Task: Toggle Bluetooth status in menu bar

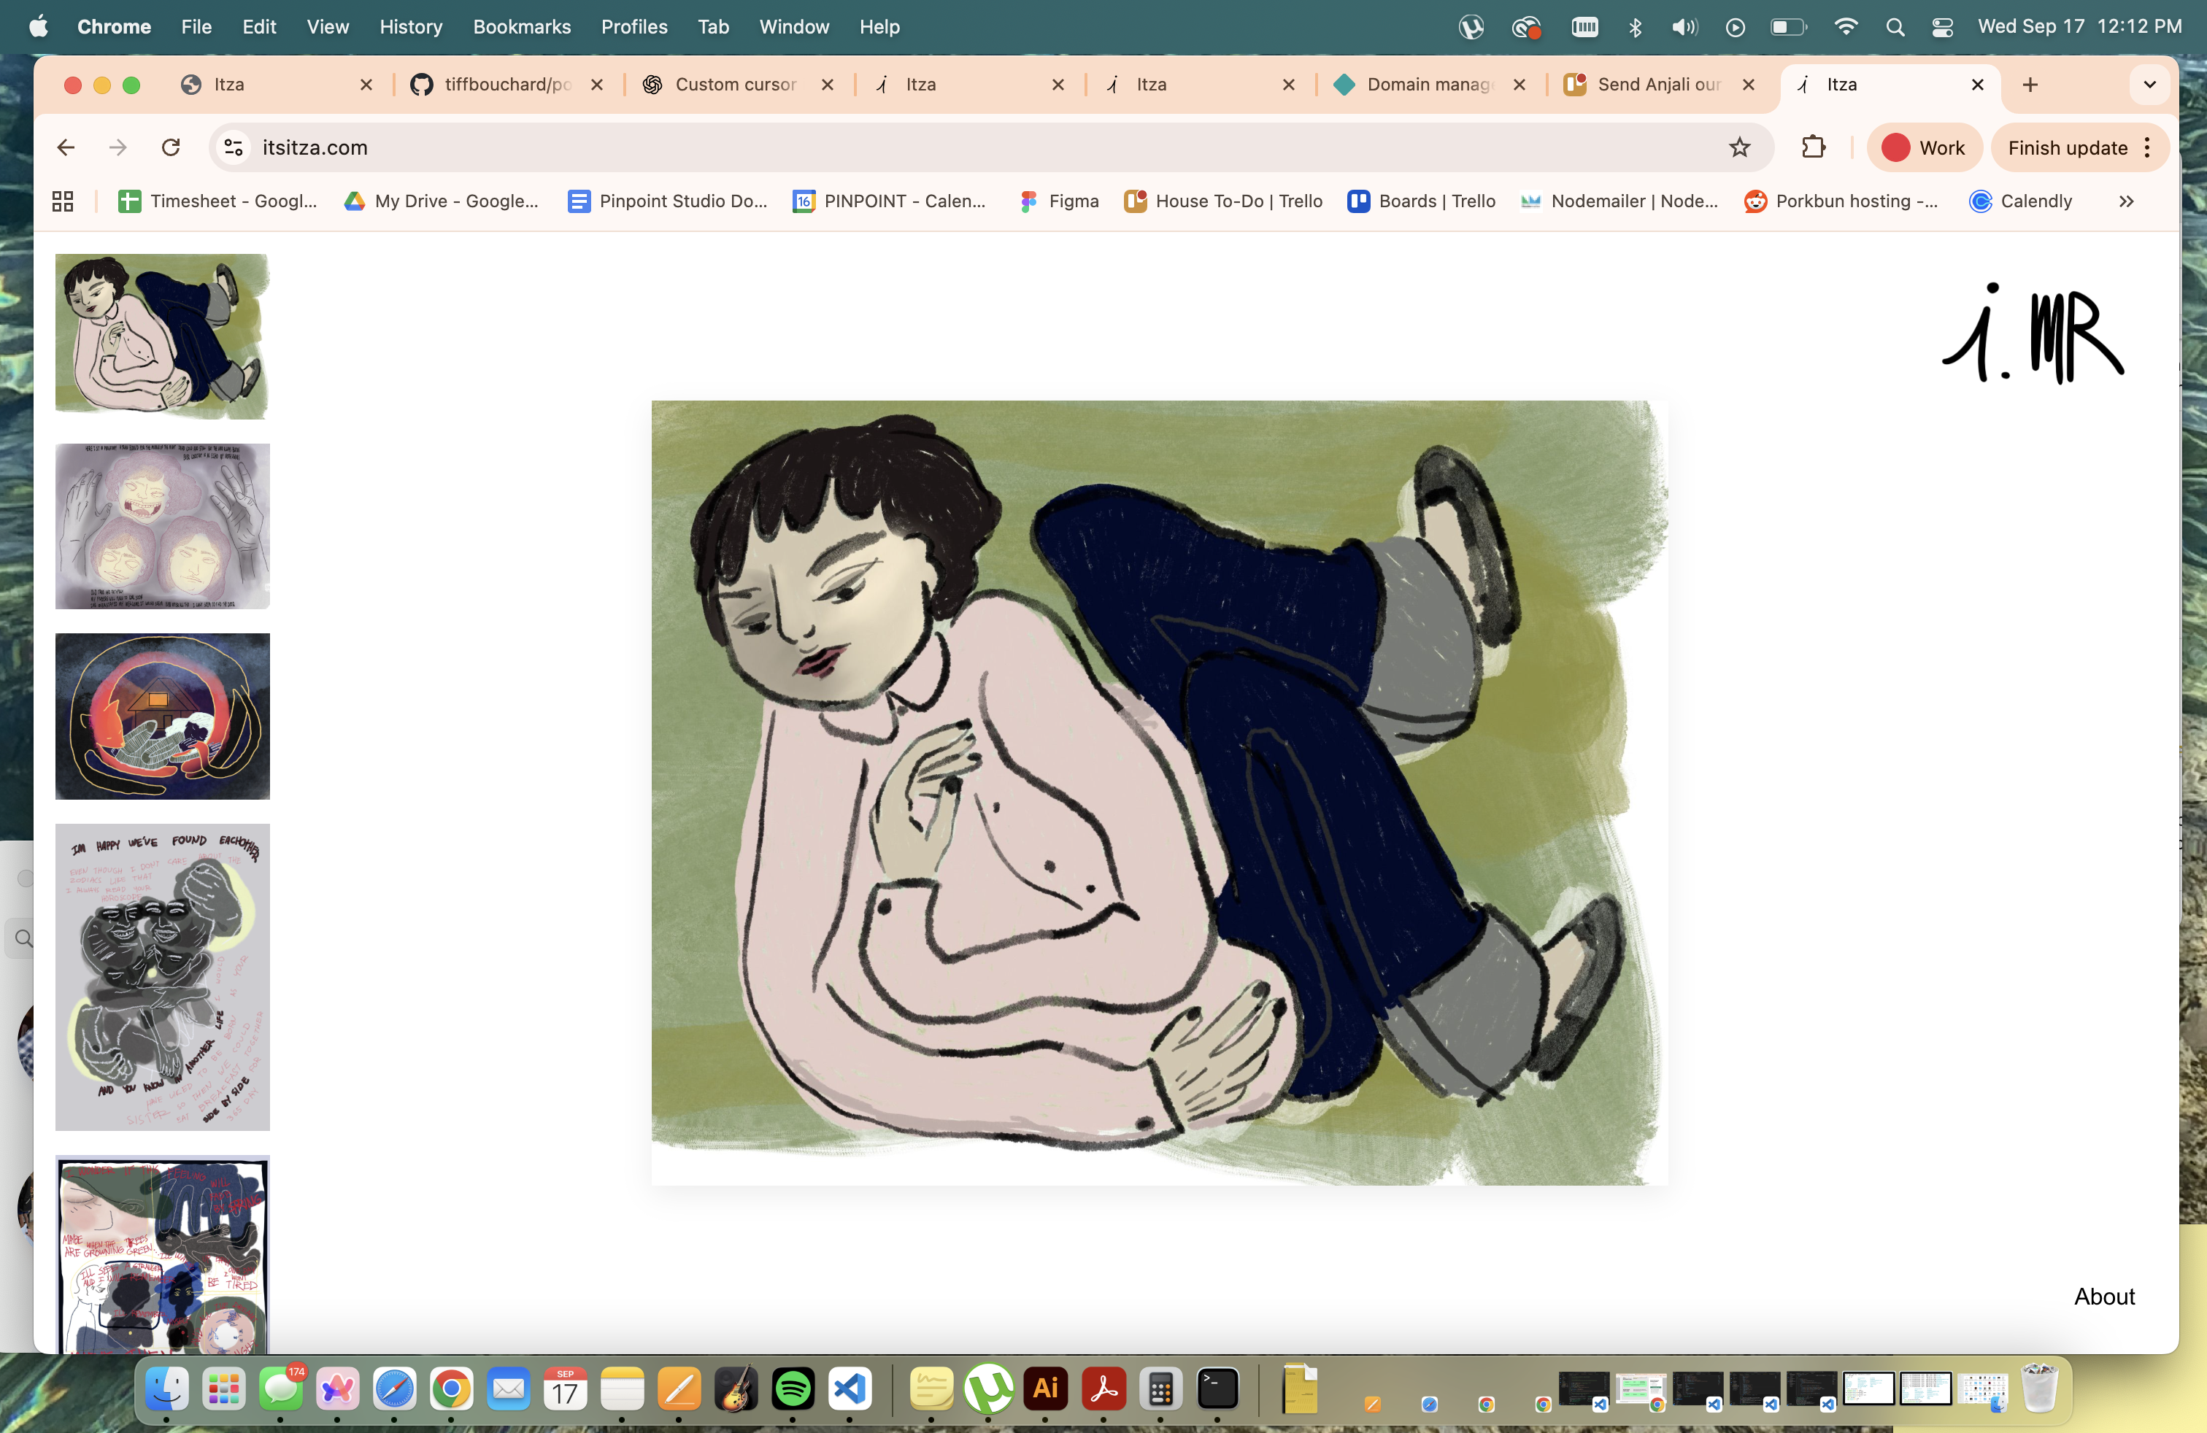Action: (1635, 27)
